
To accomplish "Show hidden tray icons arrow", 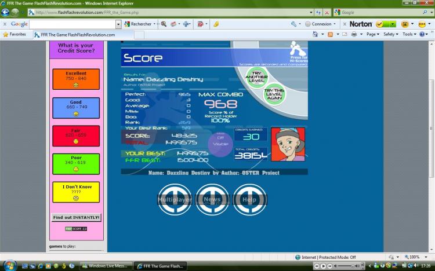I will (369, 266).
